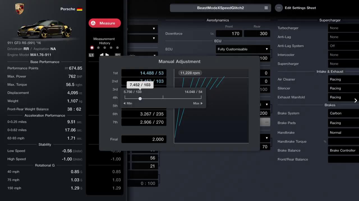Open the Brake System Carbon dropdown
Screen dimensions: 359x201
pos(343,113)
